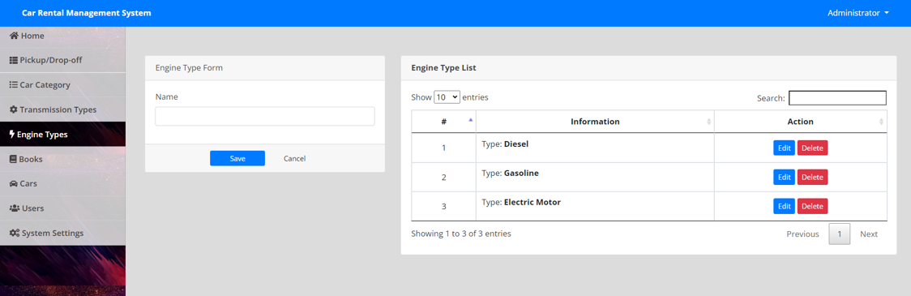911x296 pixels.
Task: Click the Home house icon in sidebar
Action: pyautogui.click(x=15, y=36)
